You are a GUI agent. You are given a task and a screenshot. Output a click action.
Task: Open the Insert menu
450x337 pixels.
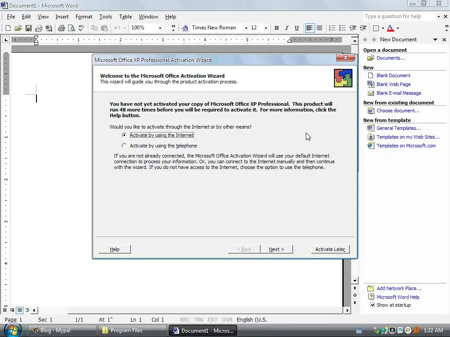tap(62, 17)
